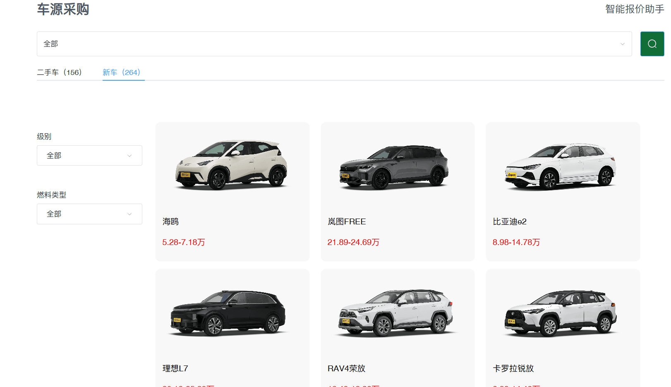Click the 海鸥 car image
This screenshot has width=671, height=387.
232,165
